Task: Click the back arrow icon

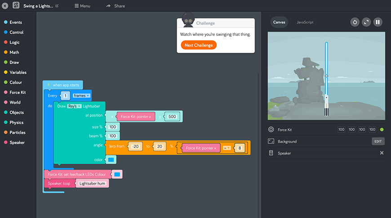Action: pos(5,6)
